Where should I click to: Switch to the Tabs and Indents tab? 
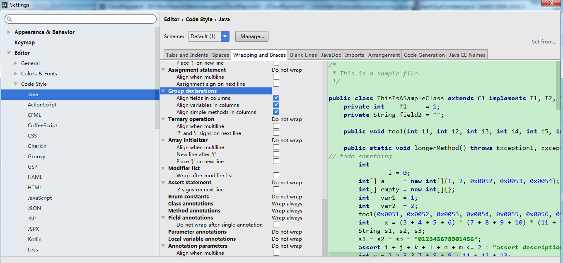click(187, 55)
